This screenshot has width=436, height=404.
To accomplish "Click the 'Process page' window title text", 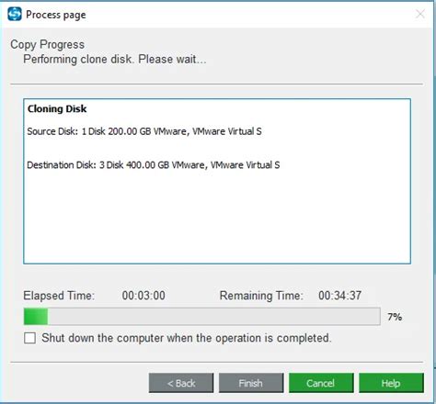I will (56, 15).
